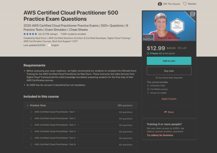Image resolution: width=217 pixels, height=153 pixels.
Task: Expand Test 2 dropdown arrow
Action: pos(78,118)
